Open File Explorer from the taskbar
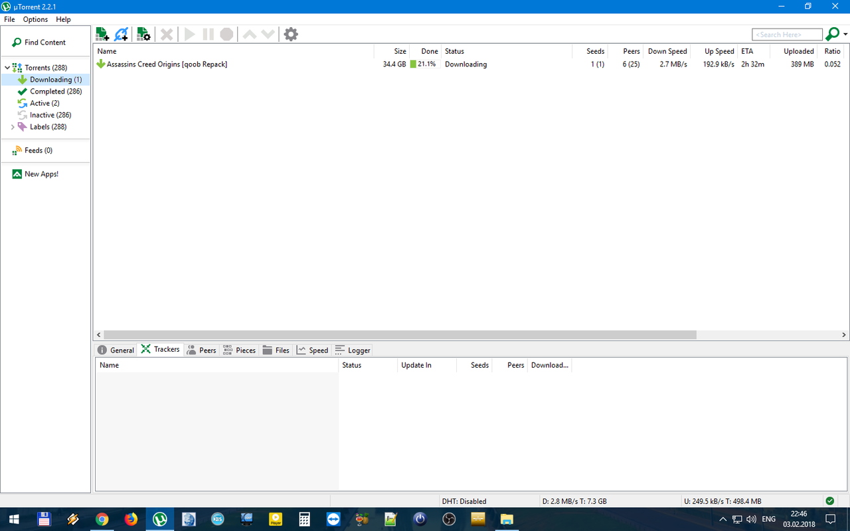Image resolution: width=850 pixels, height=531 pixels. tap(507, 519)
